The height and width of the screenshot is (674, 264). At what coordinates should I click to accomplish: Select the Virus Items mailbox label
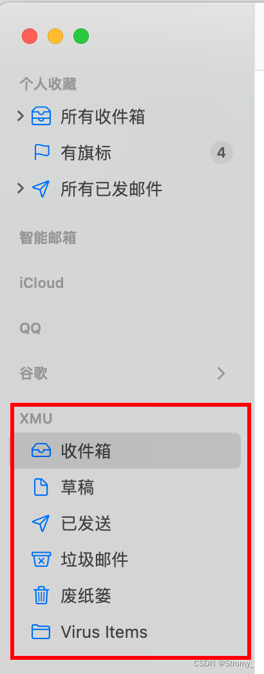(x=104, y=632)
